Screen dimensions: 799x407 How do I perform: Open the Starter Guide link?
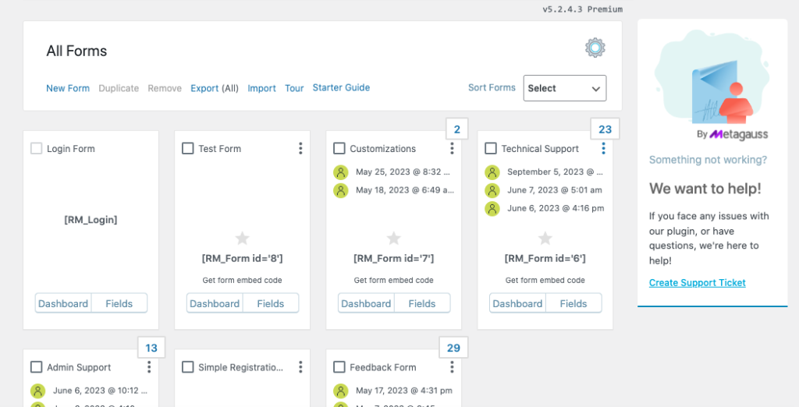pyautogui.click(x=341, y=88)
